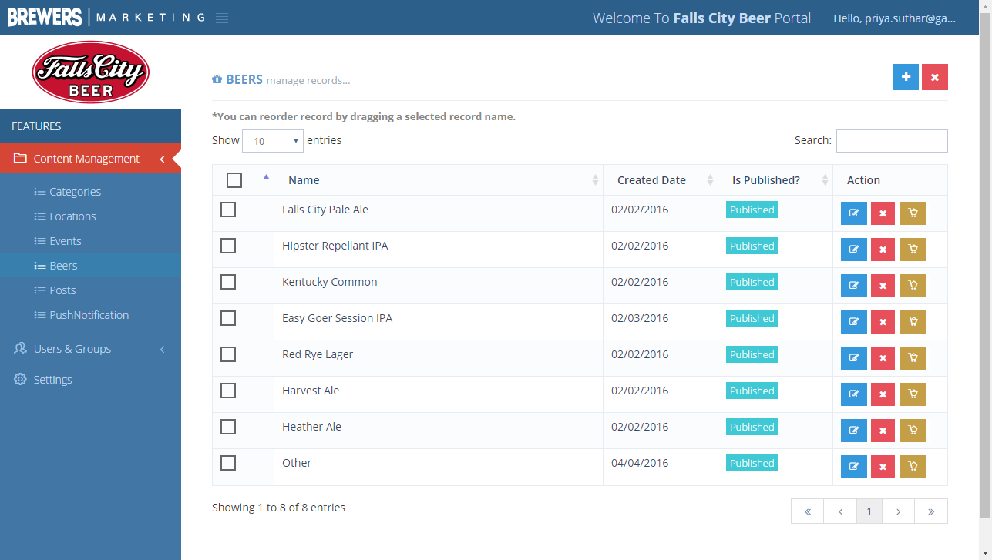Open the Show entries count dropdown

(x=273, y=141)
